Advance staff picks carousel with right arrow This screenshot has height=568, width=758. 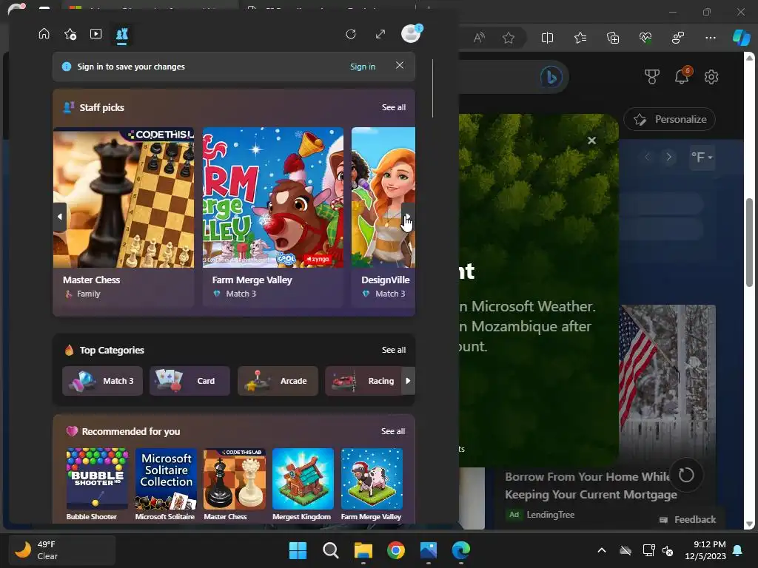[408, 217]
